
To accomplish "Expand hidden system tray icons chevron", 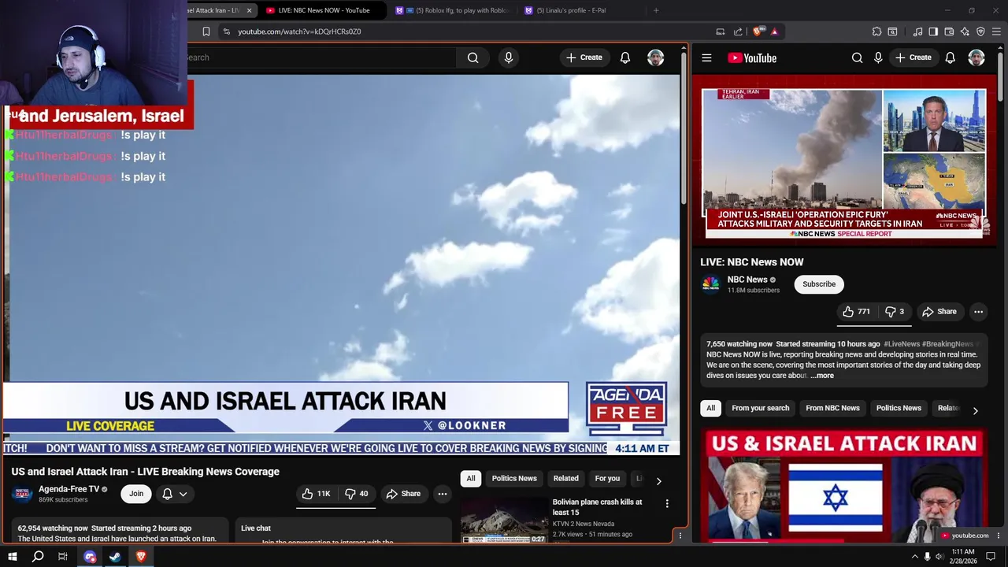I will click(x=914, y=557).
